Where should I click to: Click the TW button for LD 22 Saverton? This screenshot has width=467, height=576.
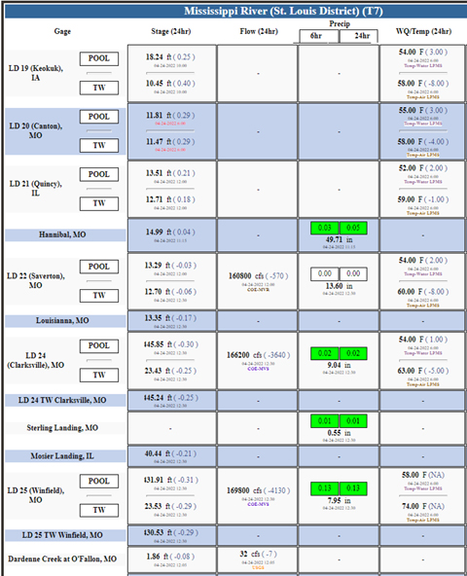click(x=99, y=296)
